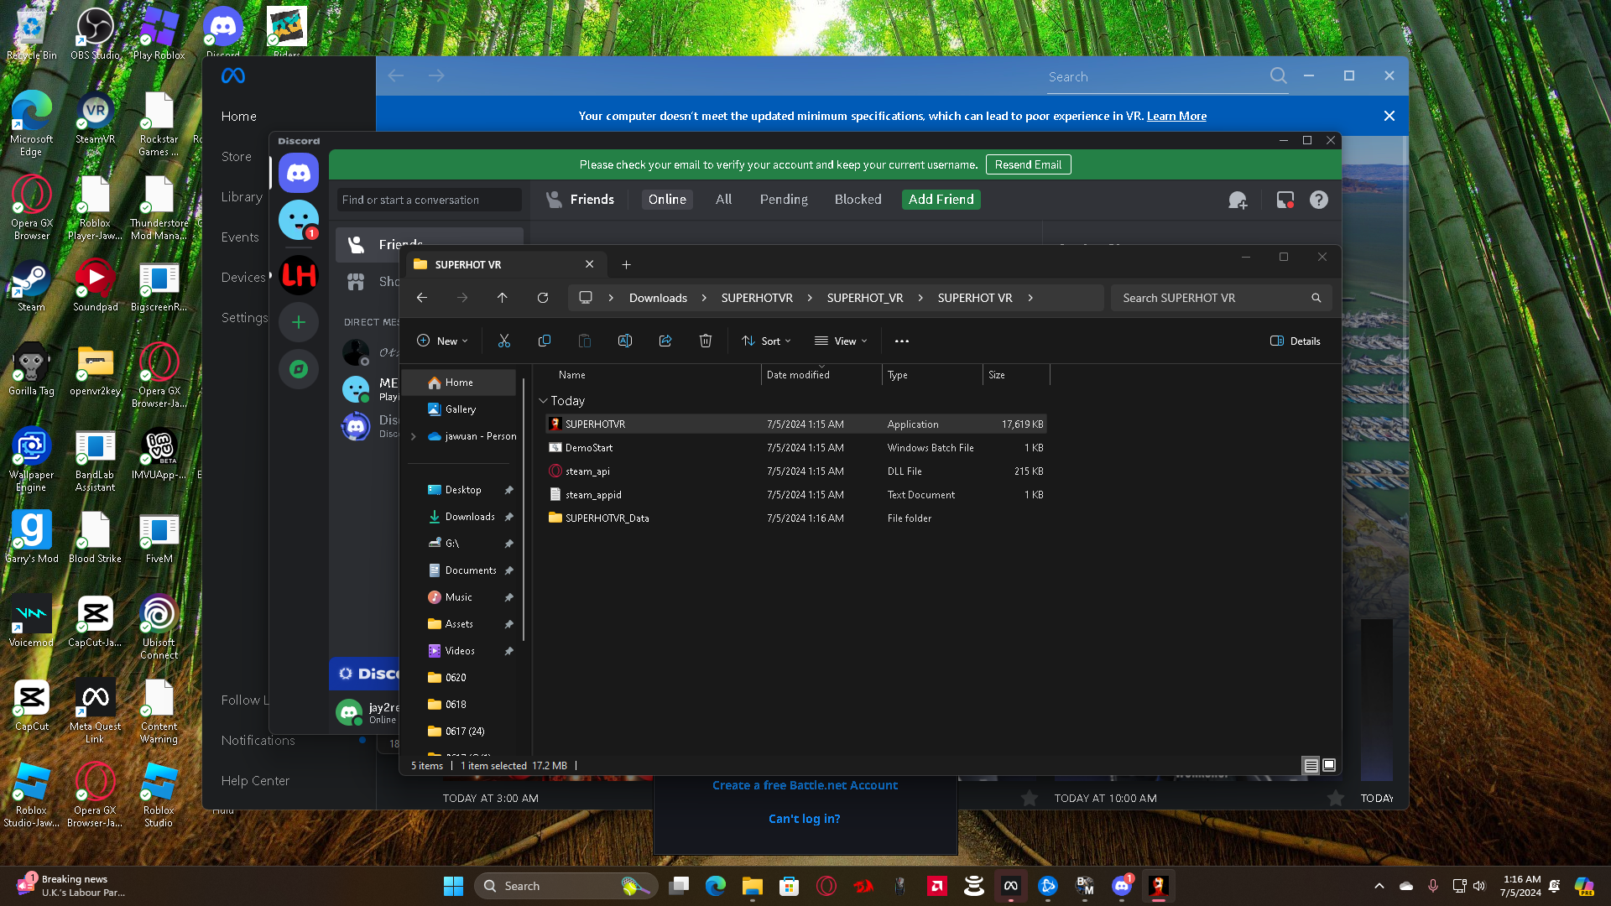This screenshot has width=1611, height=906.
Task: Open Discord Help question mark icon
Action: pos(1319,200)
